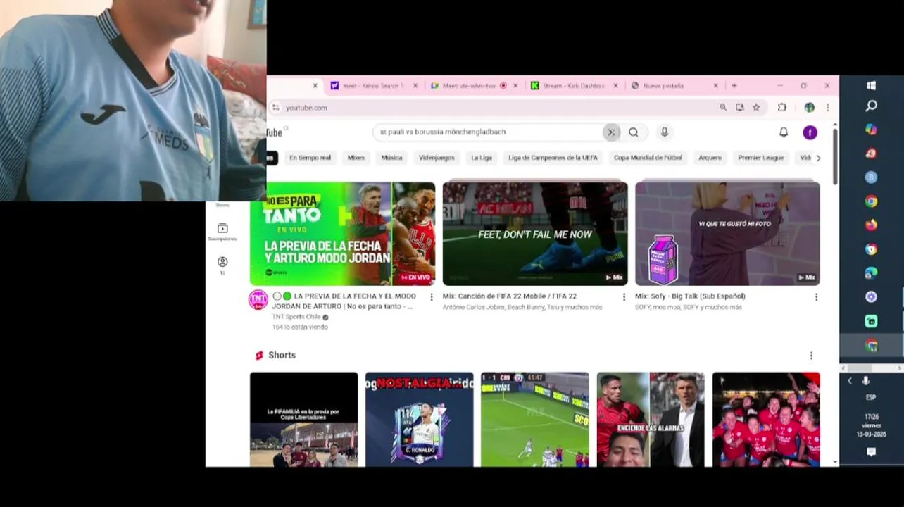Open new browser tab with plus
Screen dimensions: 904x507
click(734, 86)
